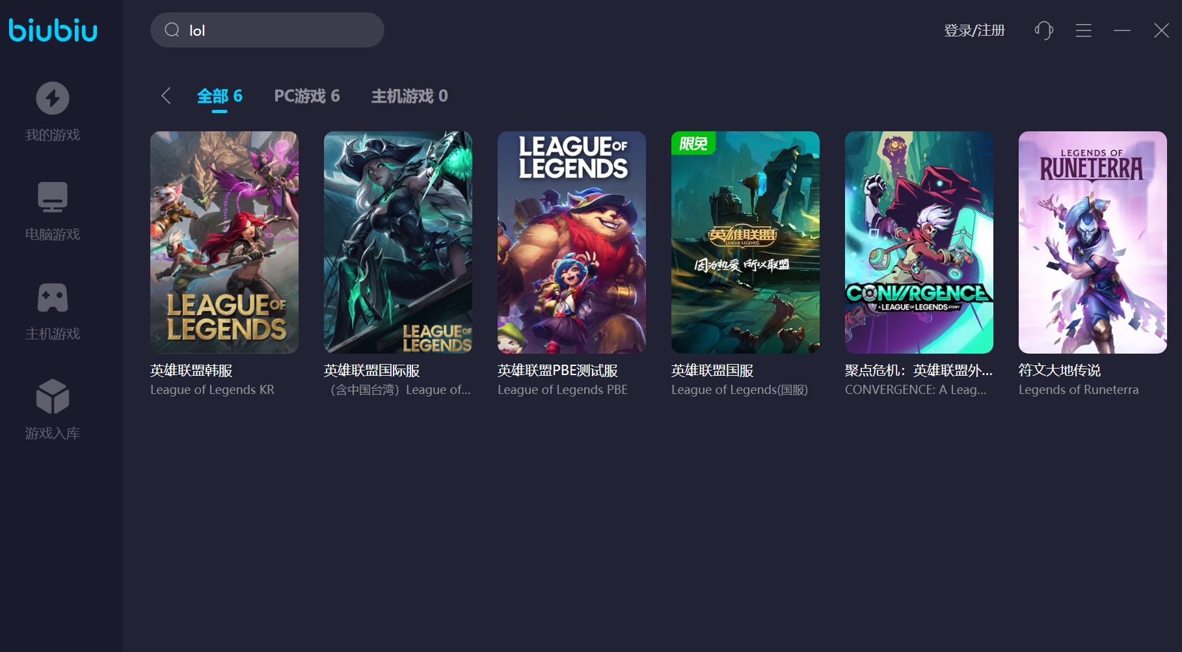1182x652 pixels.
Task: Click the biubiu logo
Action: click(53, 30)
